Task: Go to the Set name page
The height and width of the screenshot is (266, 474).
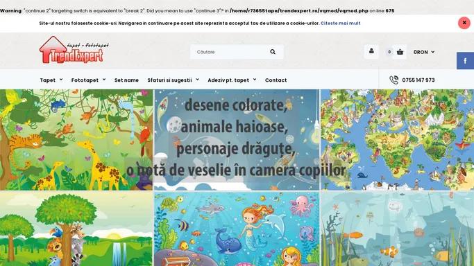Action: (x=126, y=80)
